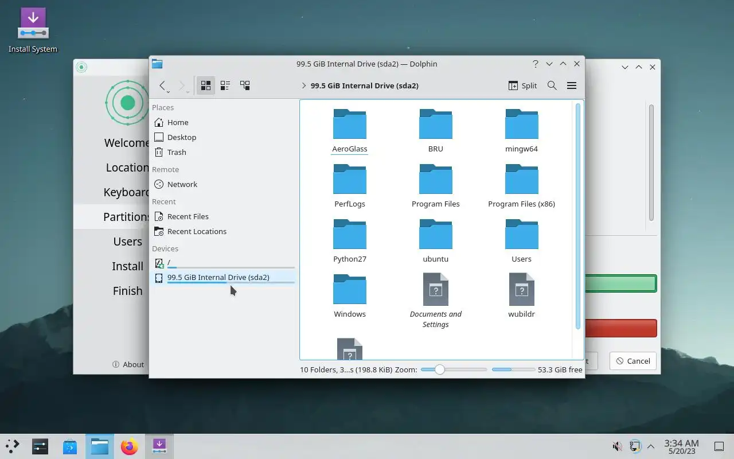Select the Users folder icon
Image resolution: width=734 pixels, height=459 pixels.
(x=522, y=234)
